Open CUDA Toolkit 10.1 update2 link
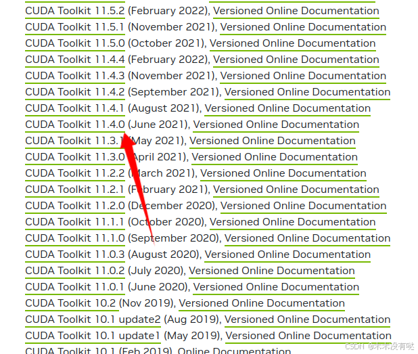Viewport: 418px width, 354px height. pos(93,320)
